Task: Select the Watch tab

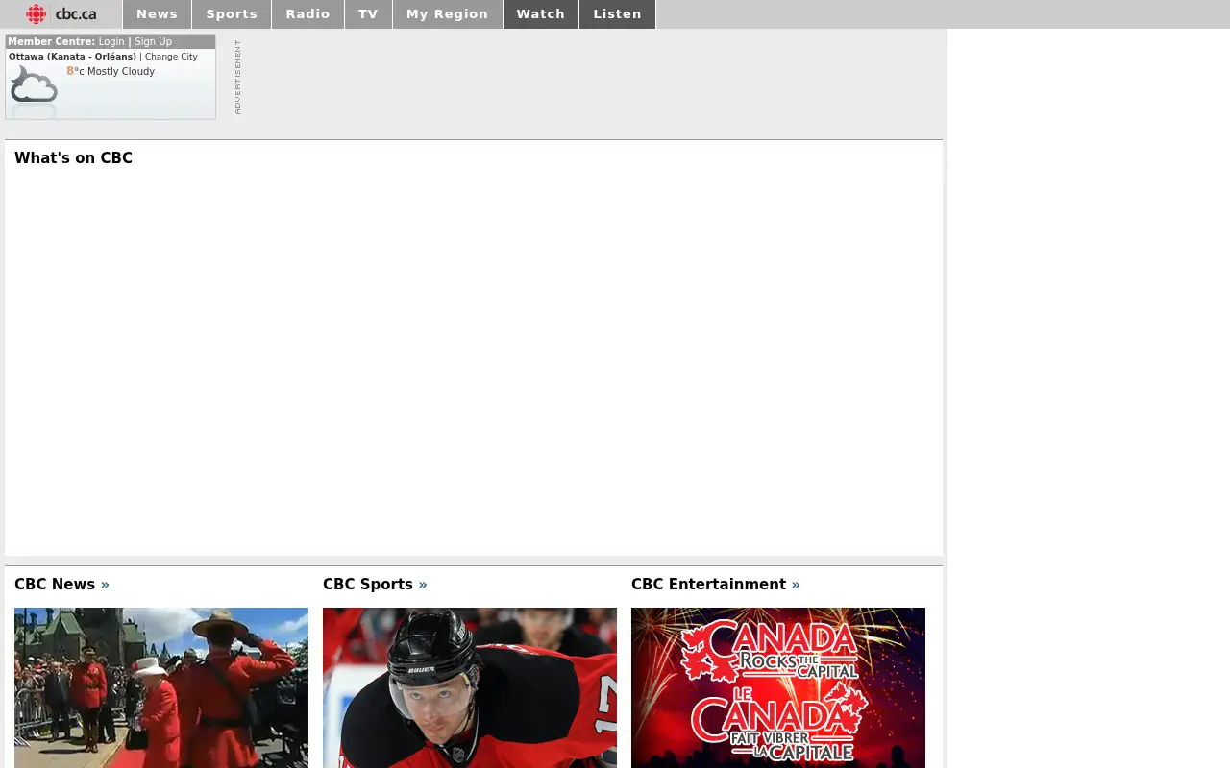Action: coord(540,14)
